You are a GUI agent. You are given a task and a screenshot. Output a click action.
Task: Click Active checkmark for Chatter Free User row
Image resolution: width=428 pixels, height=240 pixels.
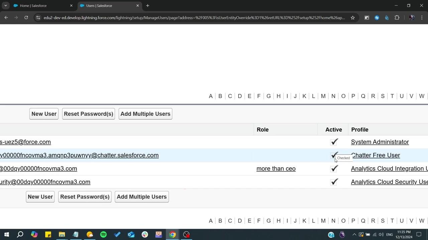334,155
